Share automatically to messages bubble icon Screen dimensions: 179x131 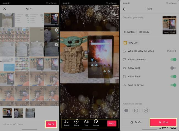pos(126,110)
